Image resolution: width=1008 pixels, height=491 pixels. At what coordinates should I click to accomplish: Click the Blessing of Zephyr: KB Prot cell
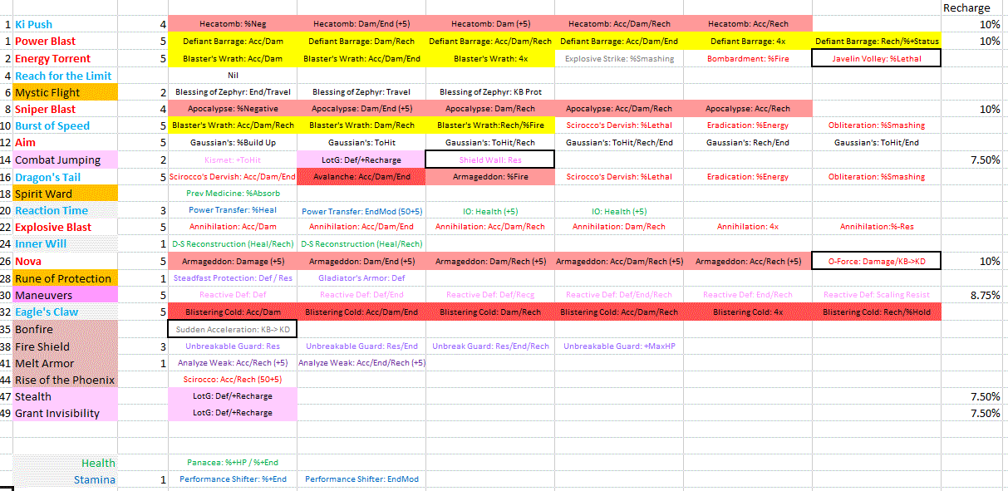(x=490, y=92)
